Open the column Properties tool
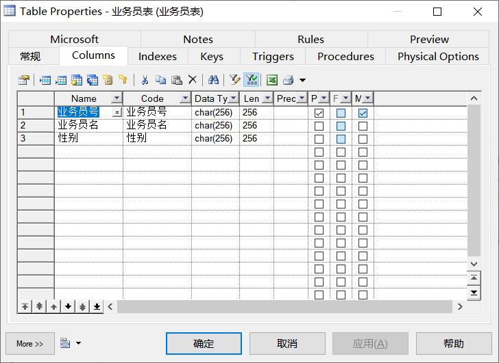 [24, 80]
